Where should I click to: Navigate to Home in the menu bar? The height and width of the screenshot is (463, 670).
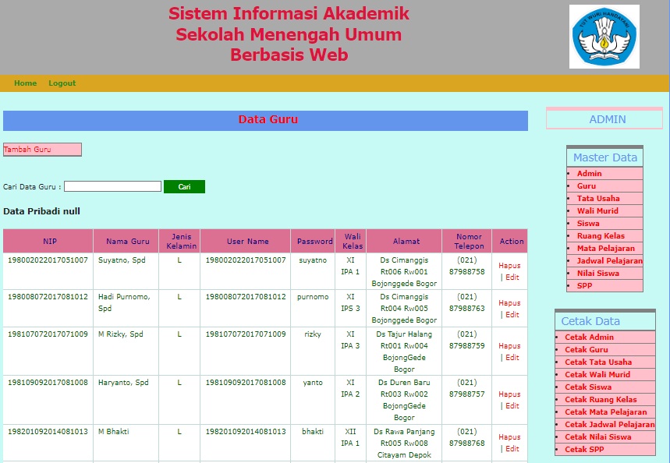point(25,83)
